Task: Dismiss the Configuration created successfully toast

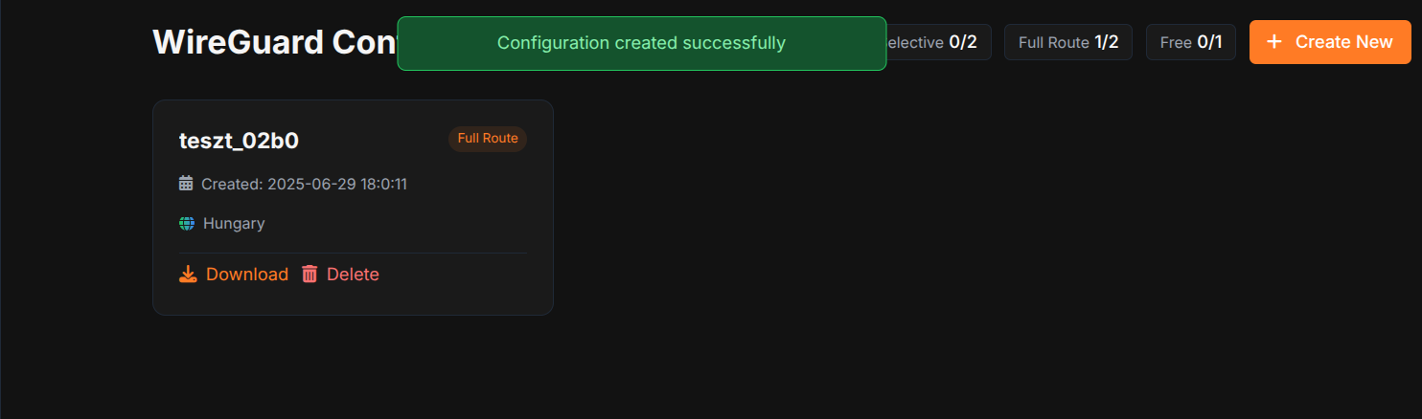Action: (642, 43)
